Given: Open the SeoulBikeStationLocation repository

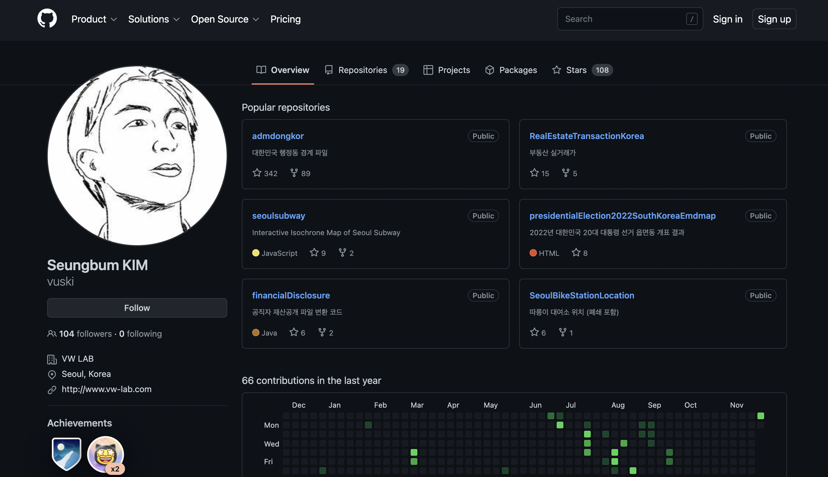Looking at the screenshot, I should 582,295.
